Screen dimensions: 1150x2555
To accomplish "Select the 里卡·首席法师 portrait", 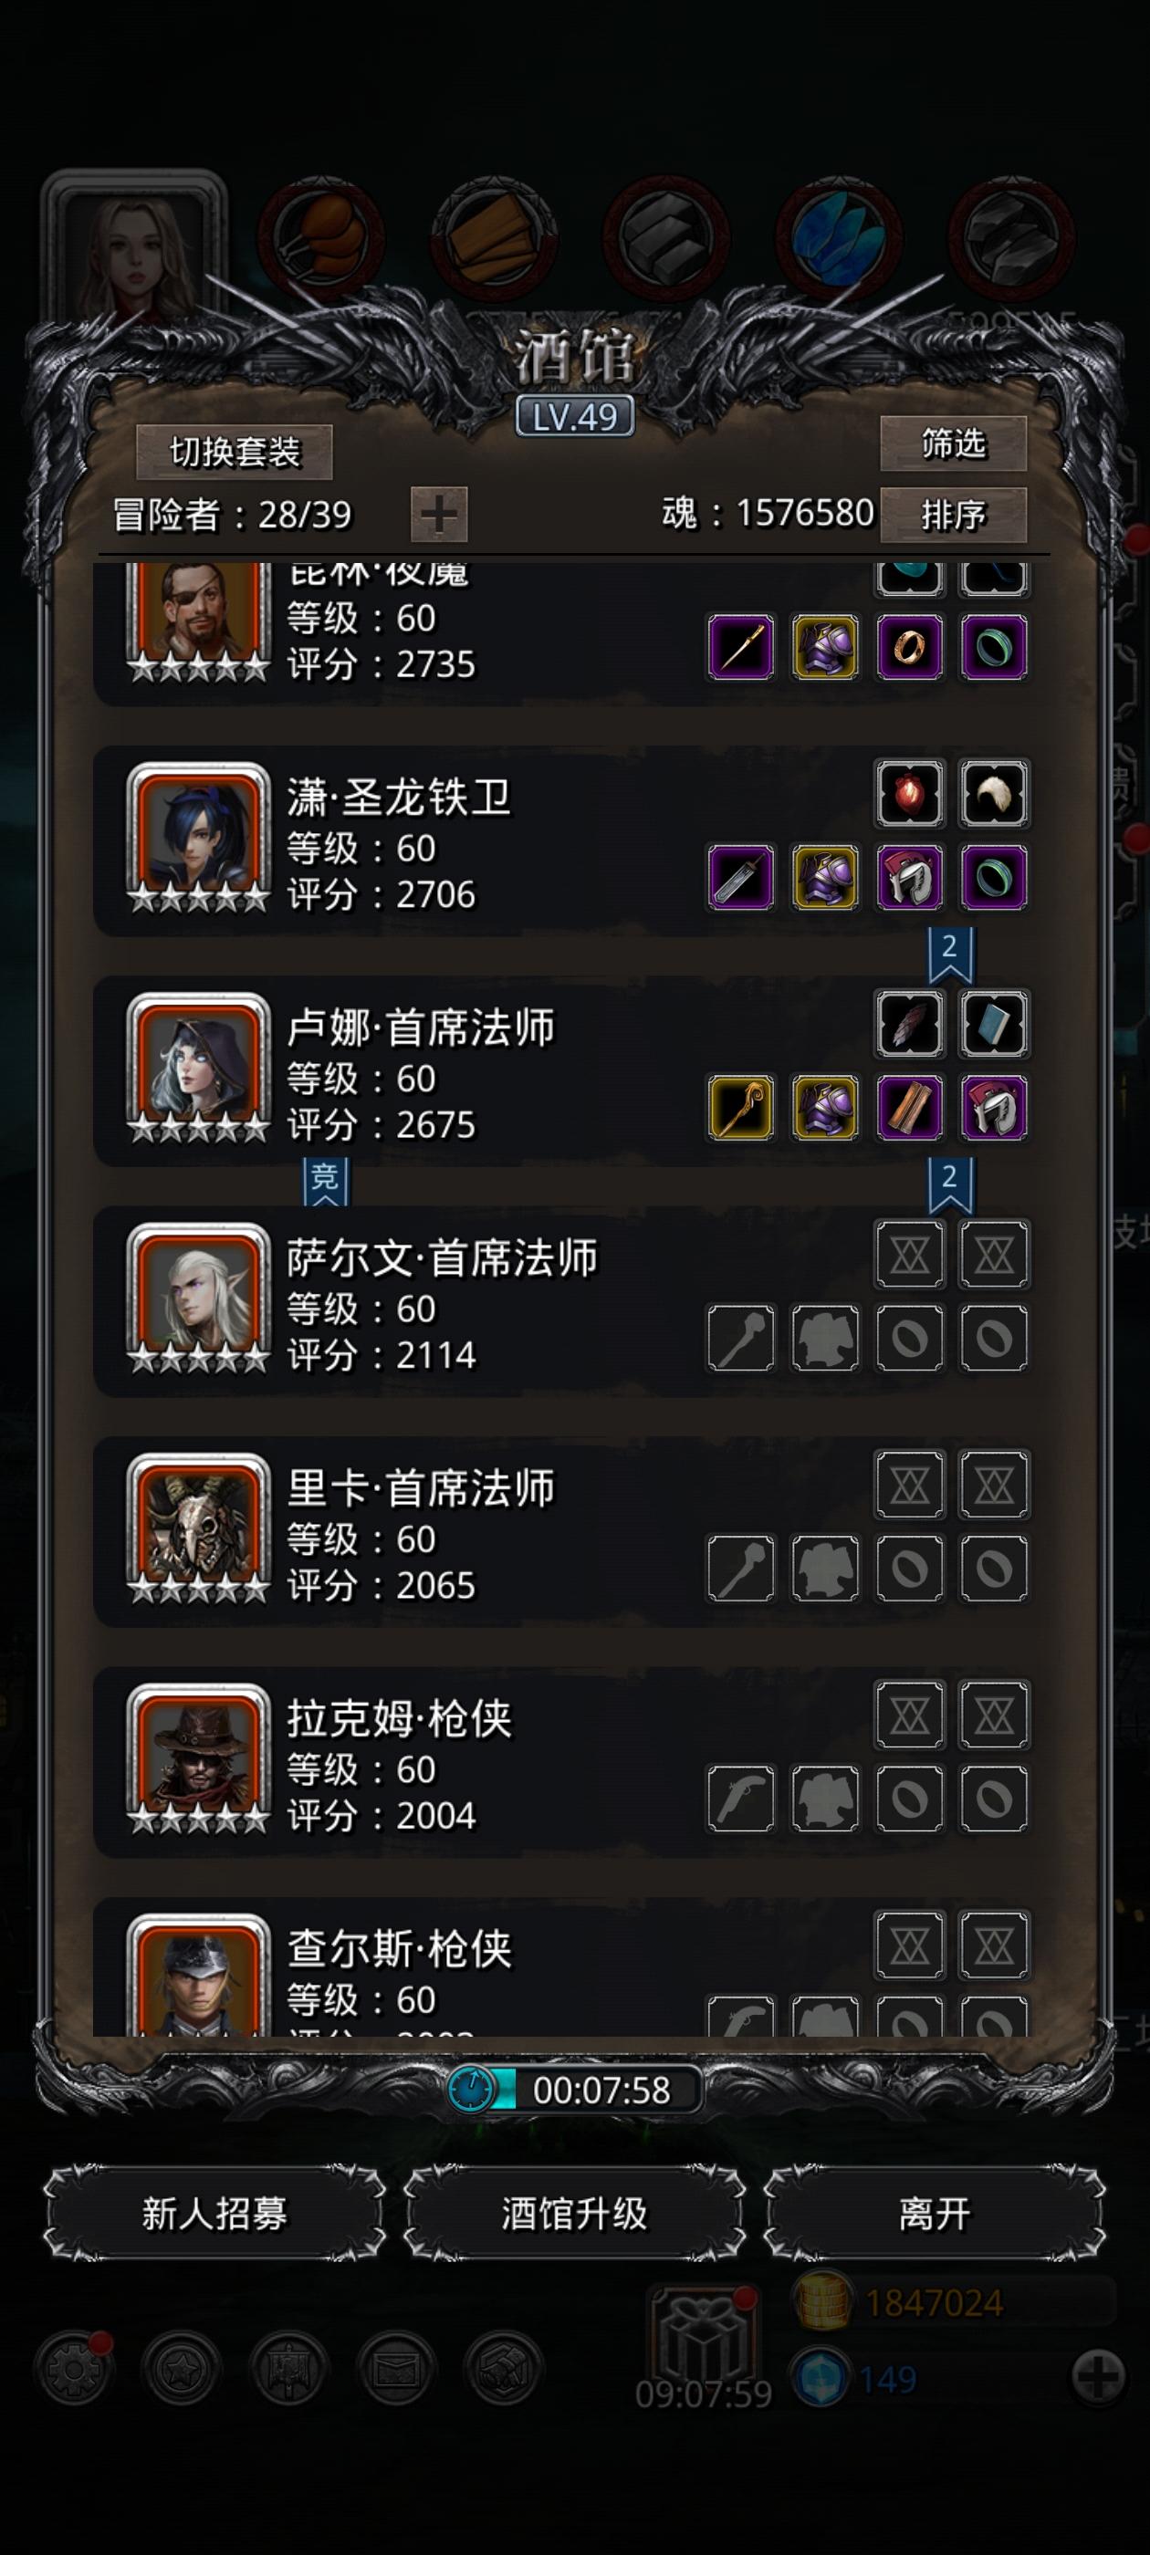I will pos(198,1522).
